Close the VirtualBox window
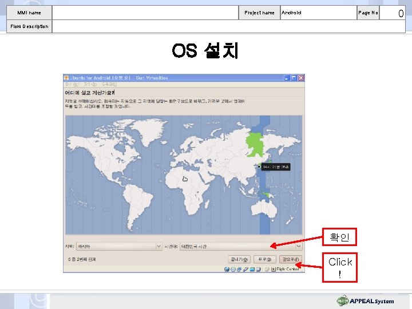 coord(301,78)
